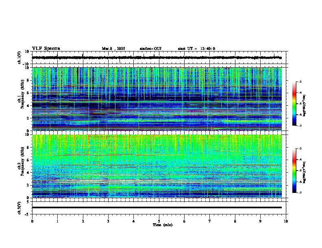The height and width of the screenshot is (248, 322).
Task: Click the 'VLF Spectra' title text
Action: [46, 48]
